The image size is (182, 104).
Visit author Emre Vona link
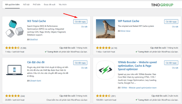point(126,31)
